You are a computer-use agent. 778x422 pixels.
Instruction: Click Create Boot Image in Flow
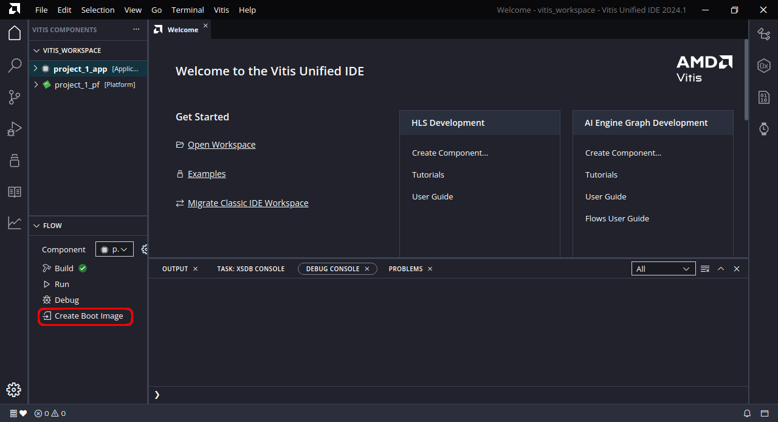tap(89, 316)
